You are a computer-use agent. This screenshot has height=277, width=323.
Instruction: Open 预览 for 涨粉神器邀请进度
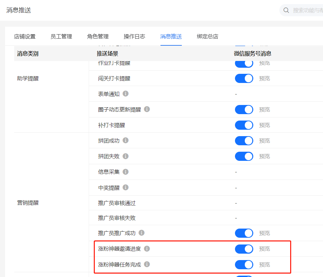pyautogui.click(x=264, y=249)
